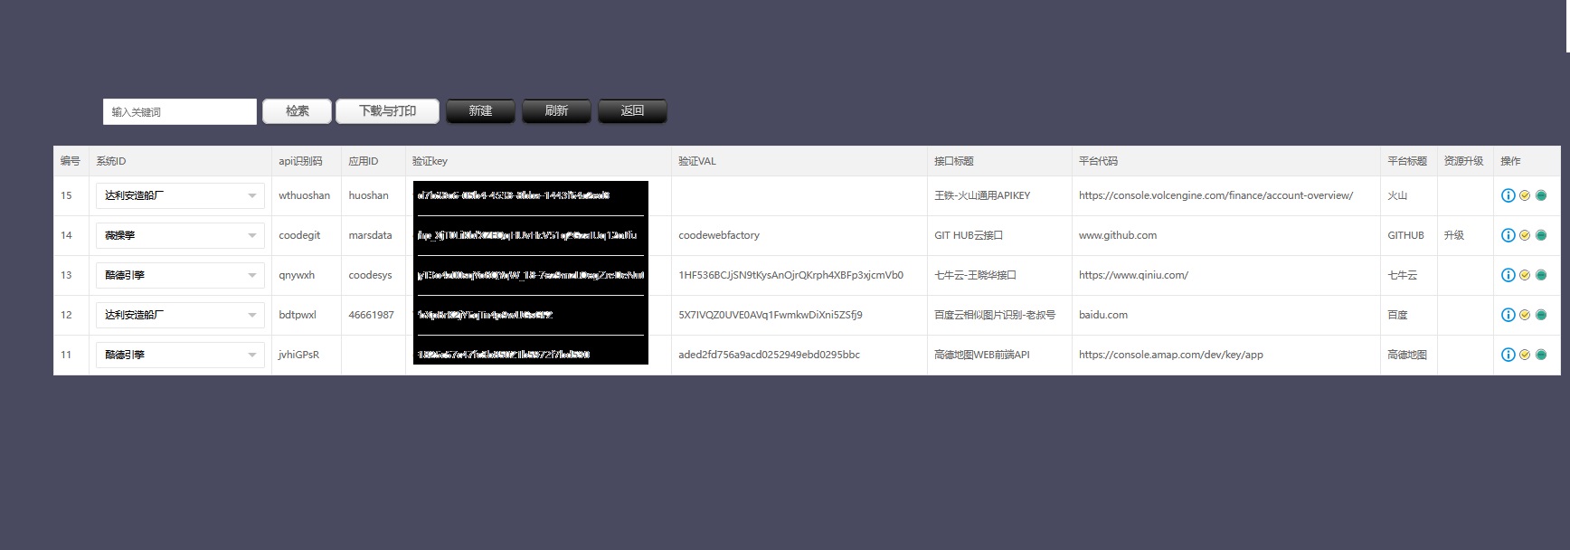
Task: Open blue info icon for row 12
Action: [x=1508, y=315]
